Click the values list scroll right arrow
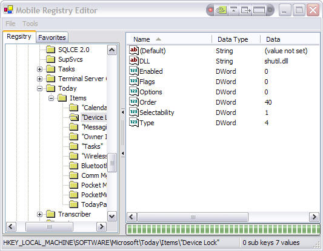 [314, 217]
